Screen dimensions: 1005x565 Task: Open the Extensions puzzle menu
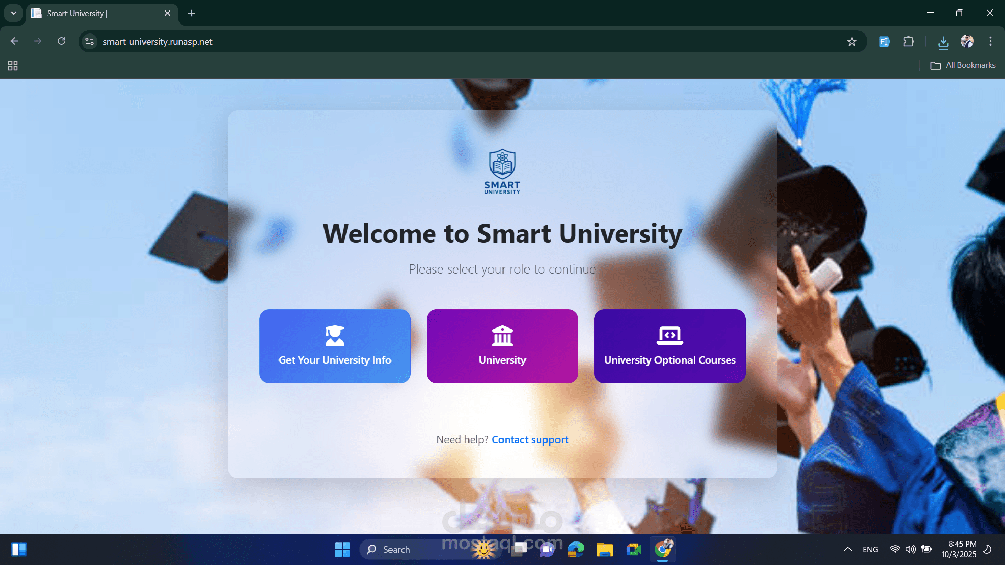(x=909, y=41)
